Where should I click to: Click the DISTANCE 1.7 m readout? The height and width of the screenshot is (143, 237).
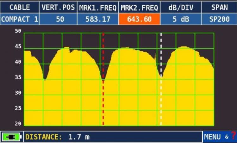58,137
